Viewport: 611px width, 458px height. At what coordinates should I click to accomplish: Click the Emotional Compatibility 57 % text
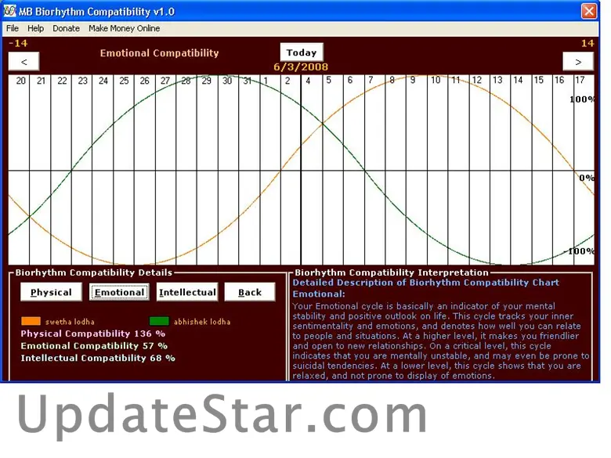tap(94, 346)
